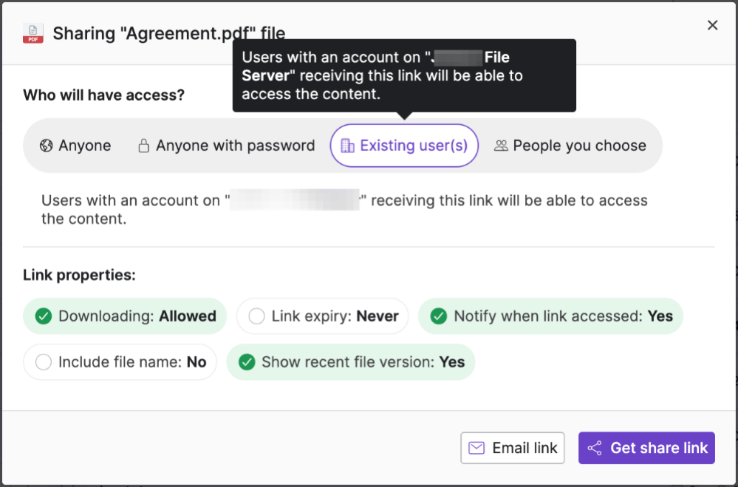Select the globe icon for Anyone access
Image resolution: width=738 pixels, height=487 pixels.
[46, 146]
